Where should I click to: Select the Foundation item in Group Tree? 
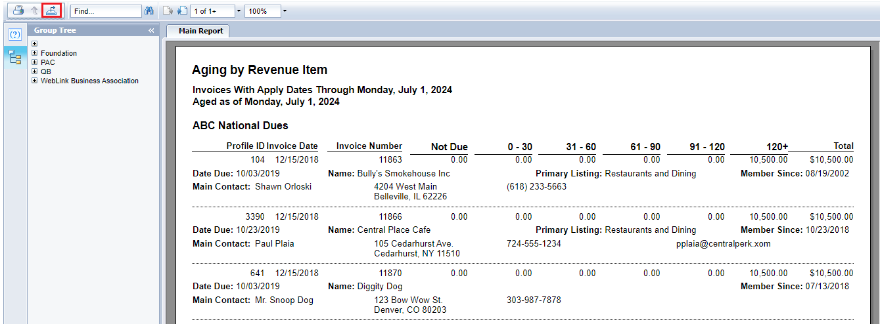[x=58, y=53]
